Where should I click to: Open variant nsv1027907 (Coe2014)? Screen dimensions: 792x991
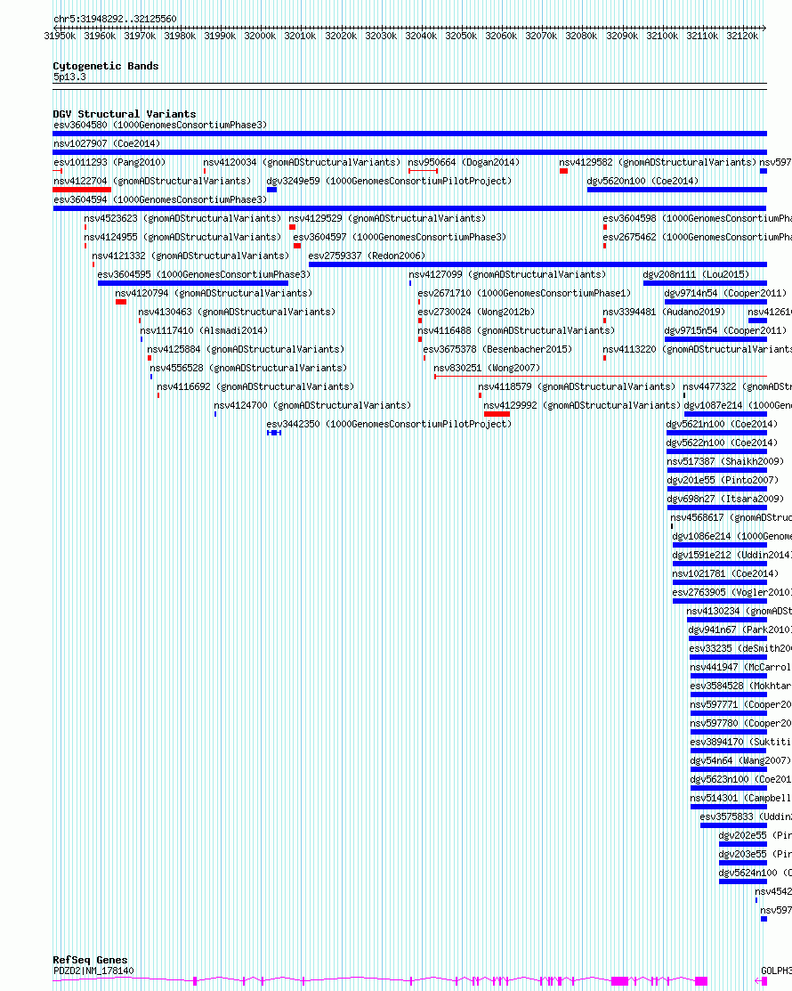tap(107, 143)
